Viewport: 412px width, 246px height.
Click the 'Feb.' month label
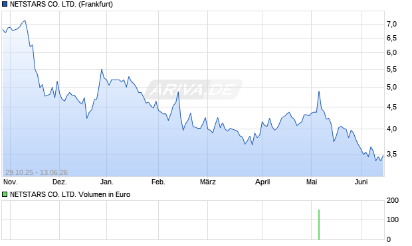point(158,182)
